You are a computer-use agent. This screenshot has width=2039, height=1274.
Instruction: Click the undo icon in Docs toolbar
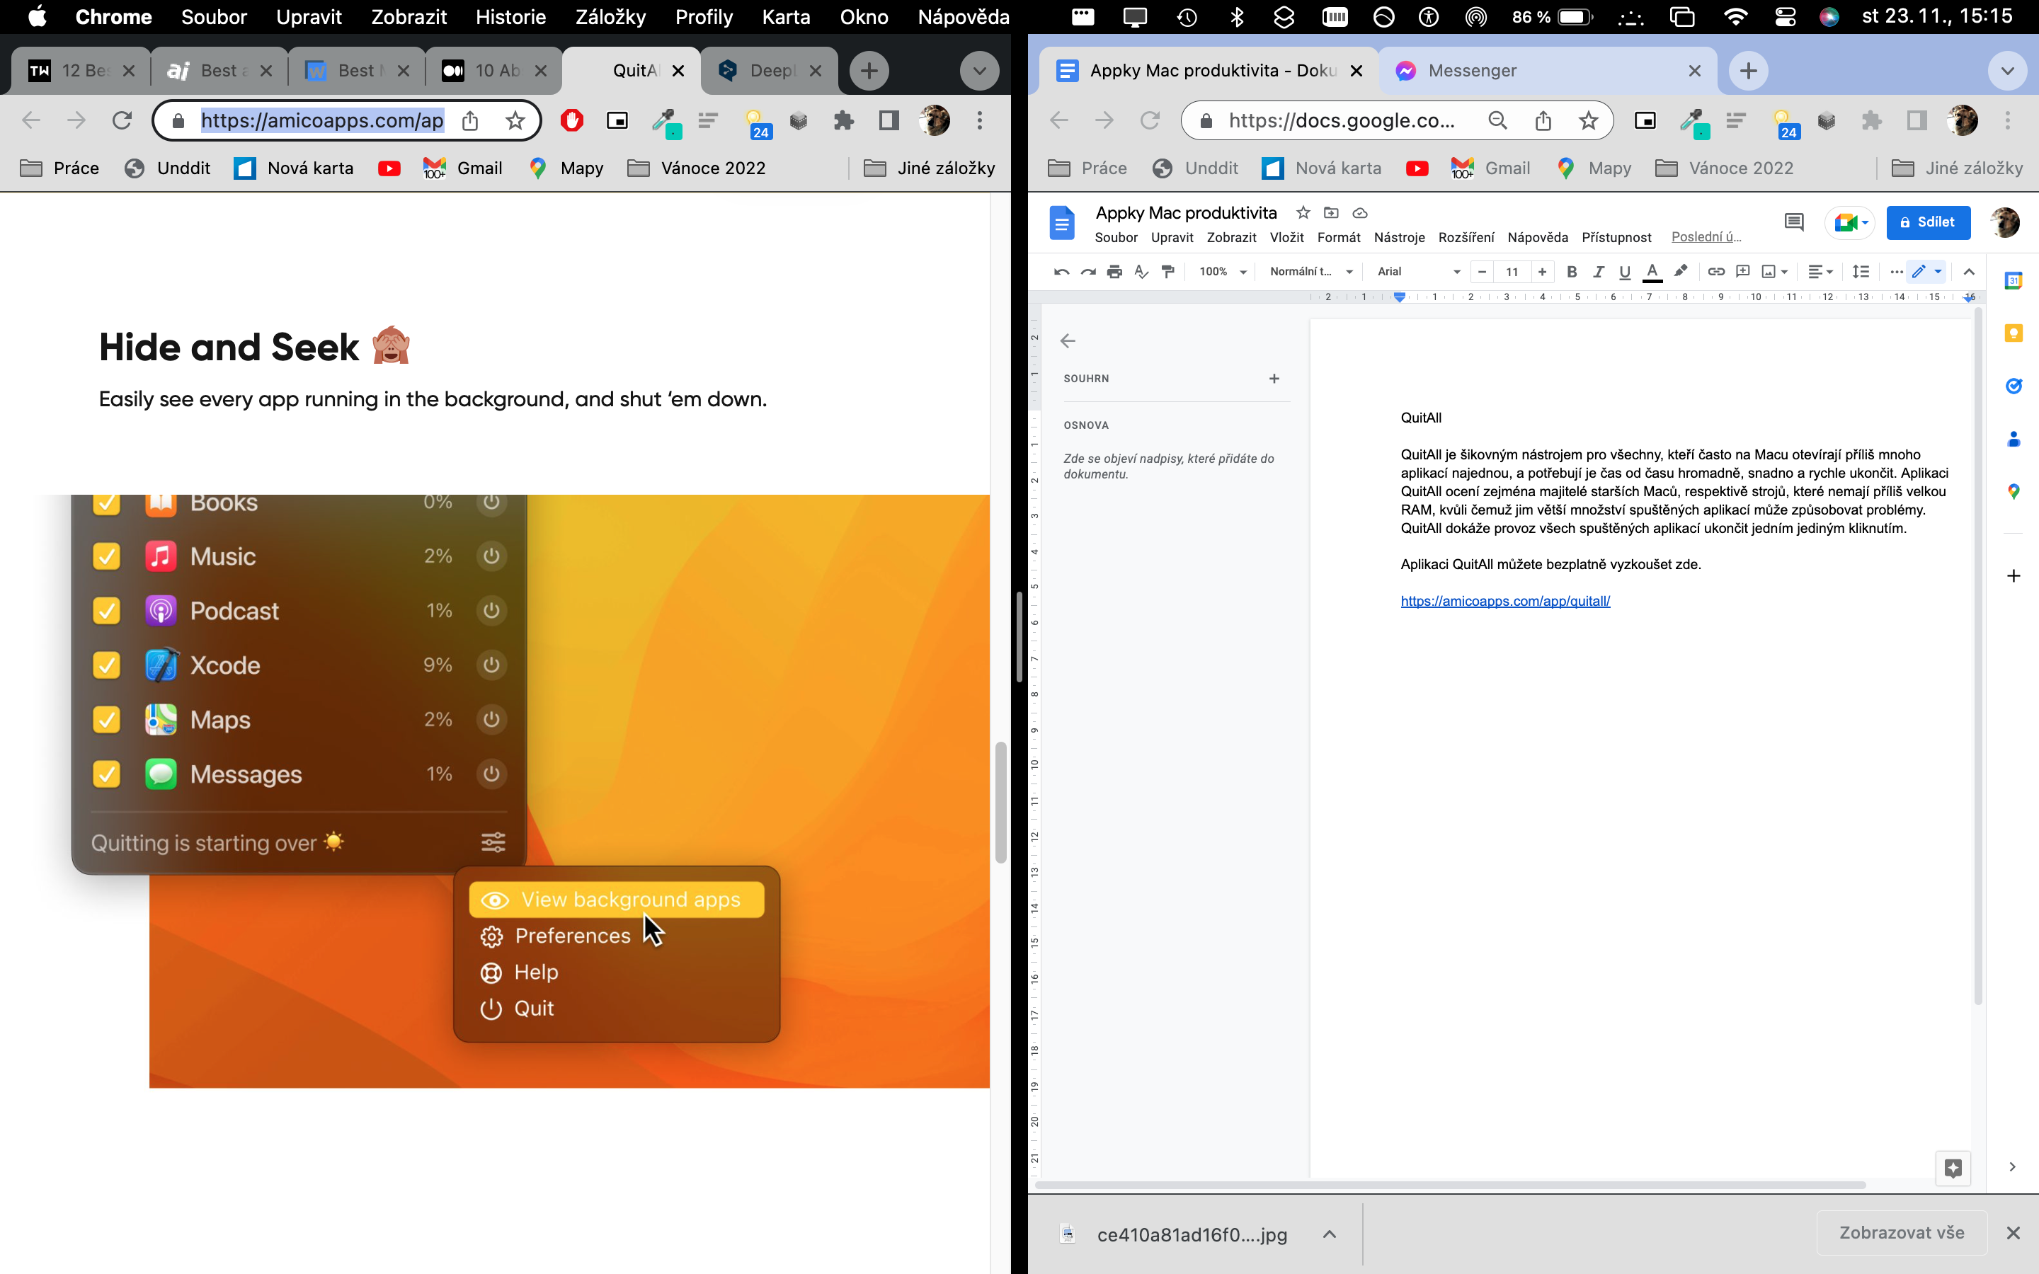click(1061, 271)
